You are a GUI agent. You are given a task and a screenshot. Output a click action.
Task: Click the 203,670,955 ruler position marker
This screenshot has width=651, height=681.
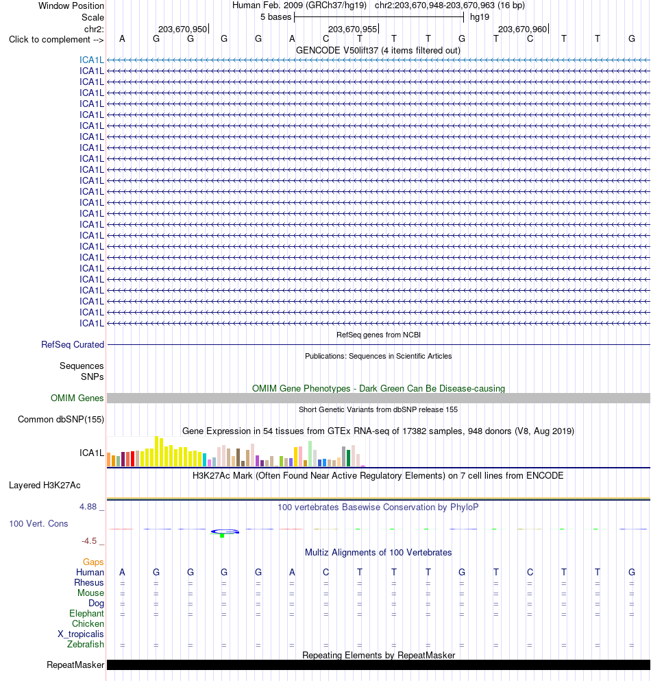click(x=352, y=29)
